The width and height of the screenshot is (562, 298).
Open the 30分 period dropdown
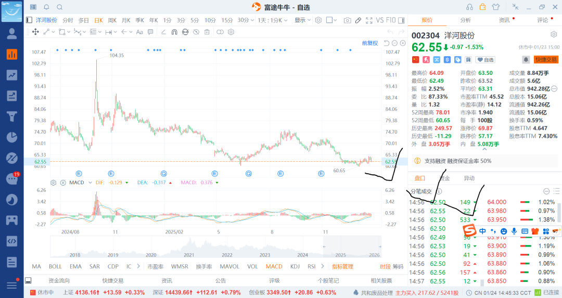(246, 20)
